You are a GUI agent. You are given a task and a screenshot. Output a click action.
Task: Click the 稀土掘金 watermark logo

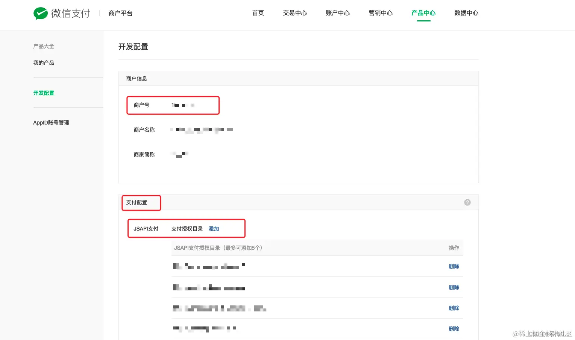(x=542, y=334)
